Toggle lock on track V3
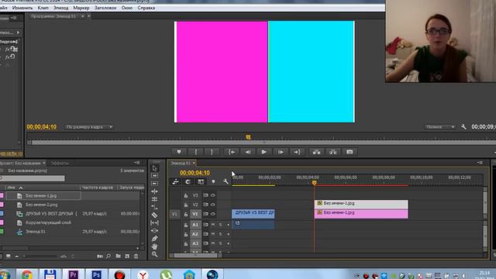This screenshot has width=496, height=279. pyautogui.click(x=186, y=196)
